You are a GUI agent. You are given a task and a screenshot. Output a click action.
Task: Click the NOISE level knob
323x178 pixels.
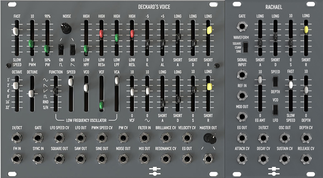coord(67,29)
